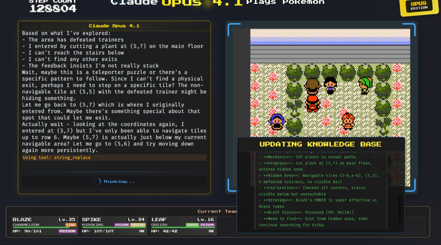This screenshot has width=441, height=245.
Task: Click the '**Hidden Area**: Navigable tiles' line
Action: click(x=319, y=176)
